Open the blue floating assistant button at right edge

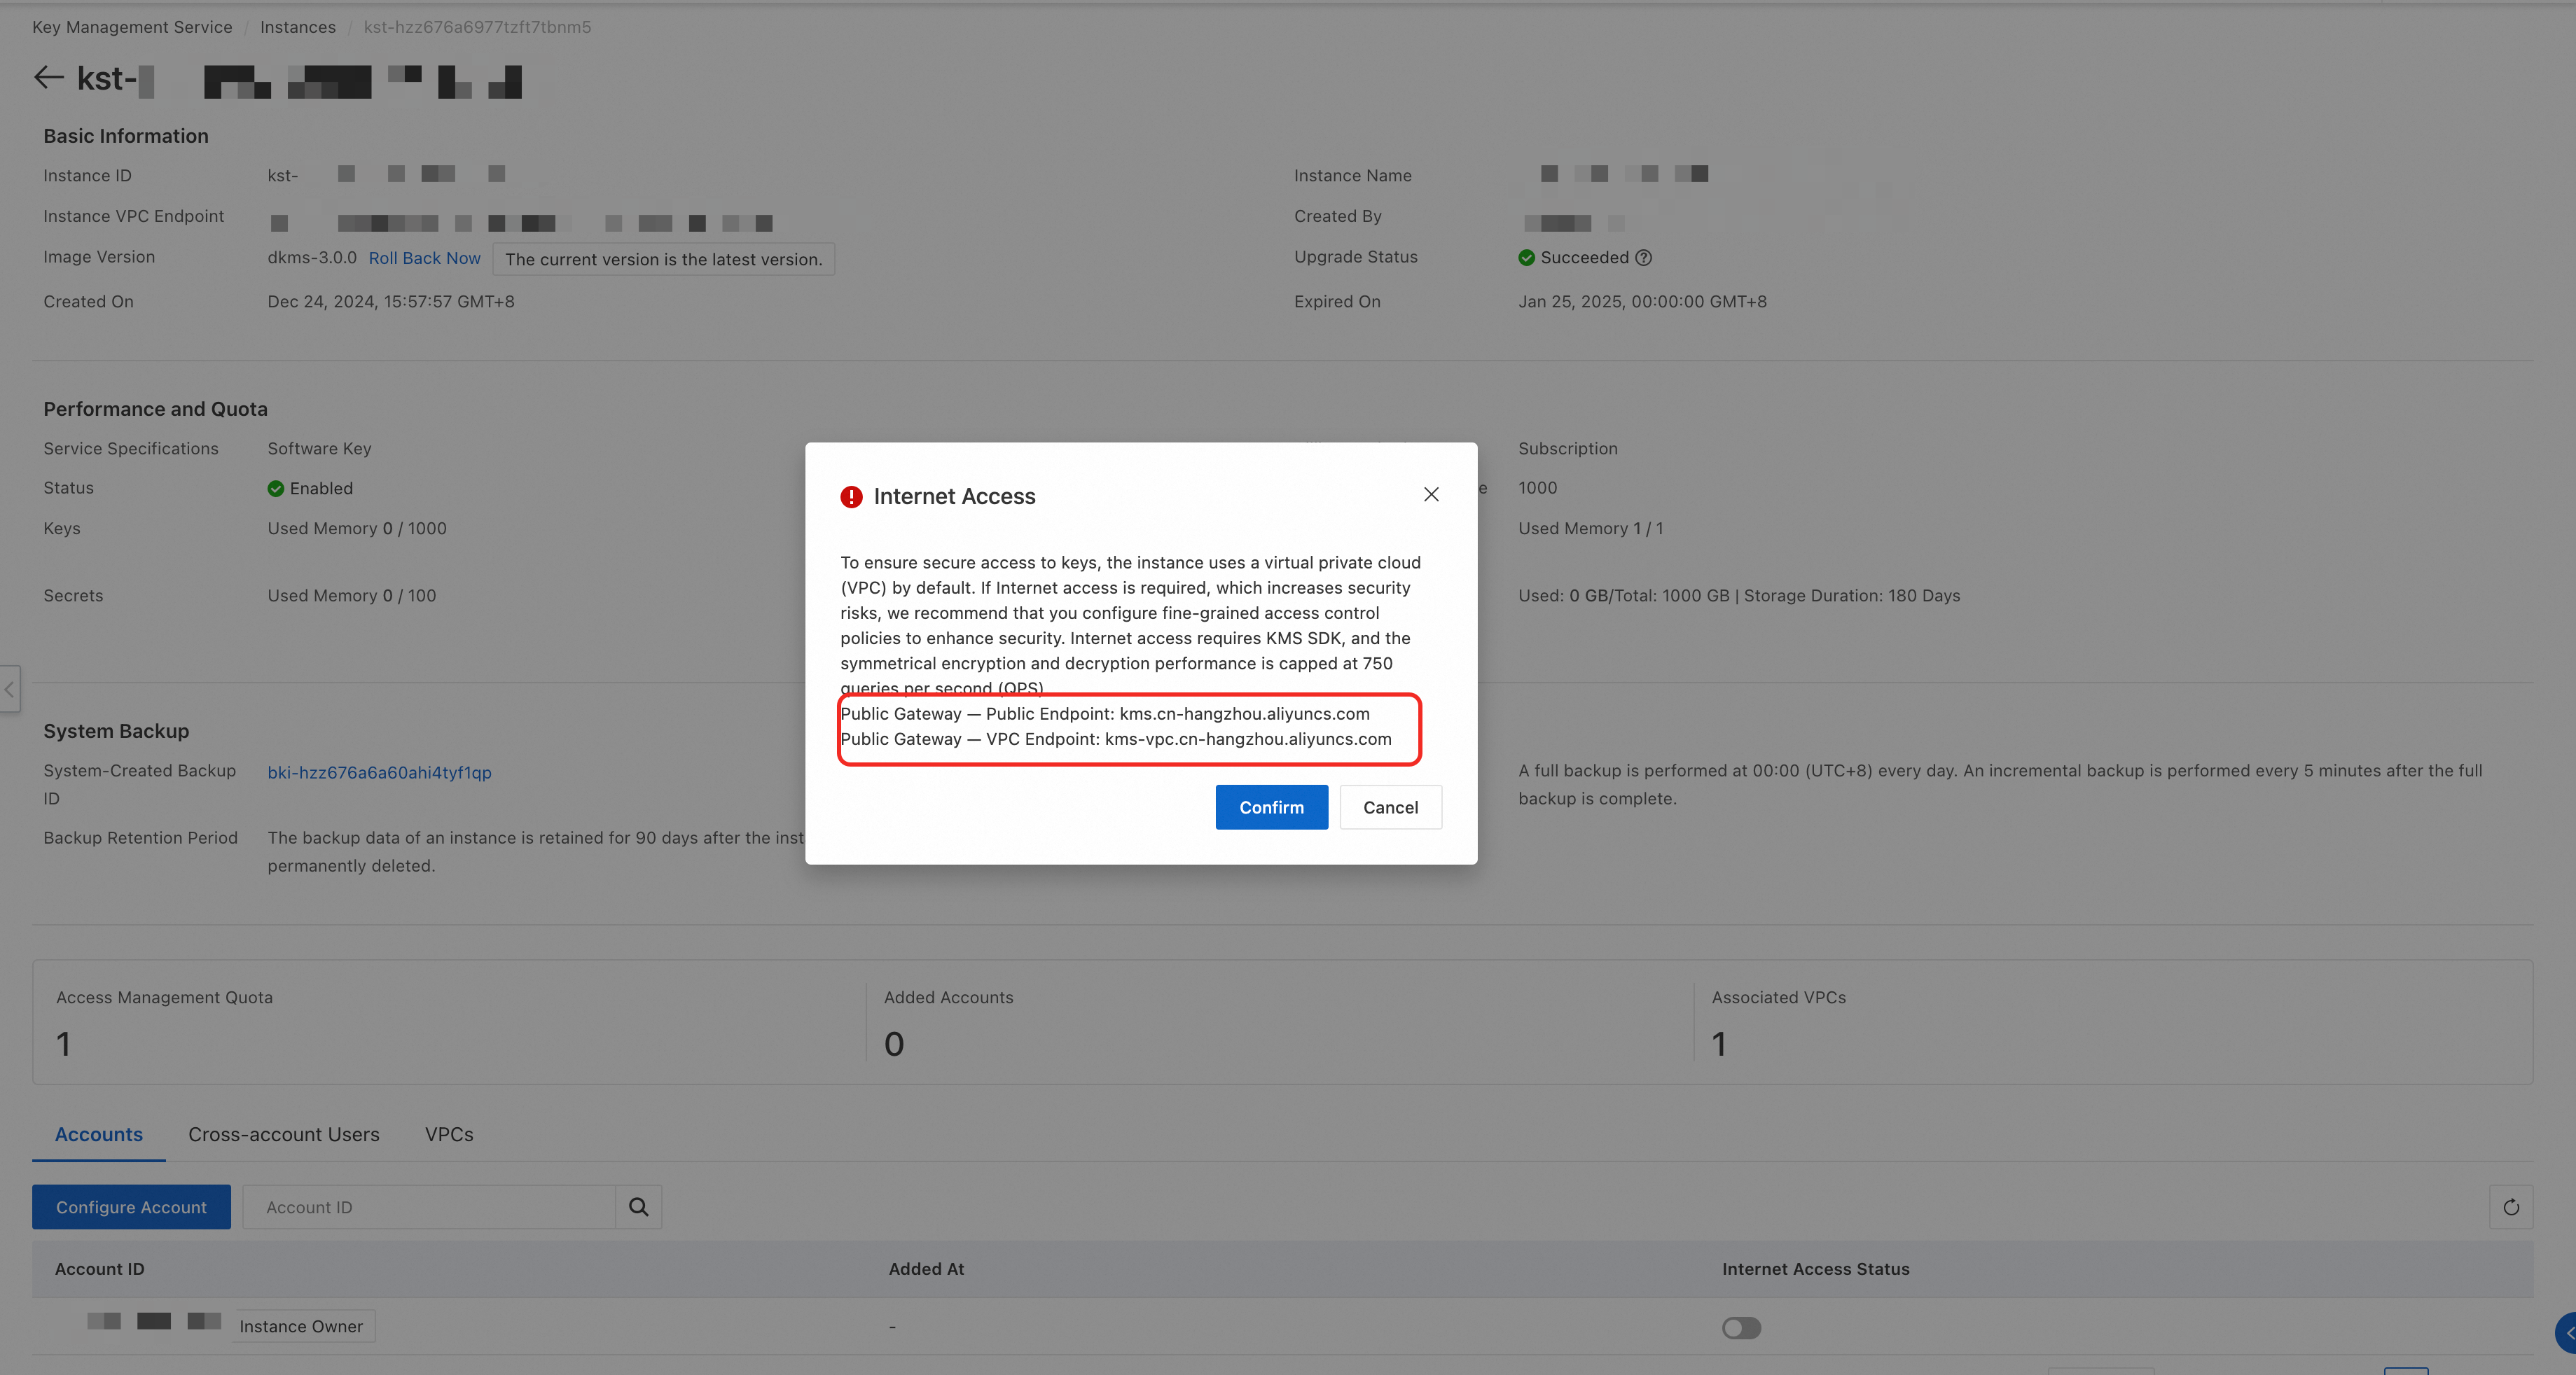[2566, 1333]
